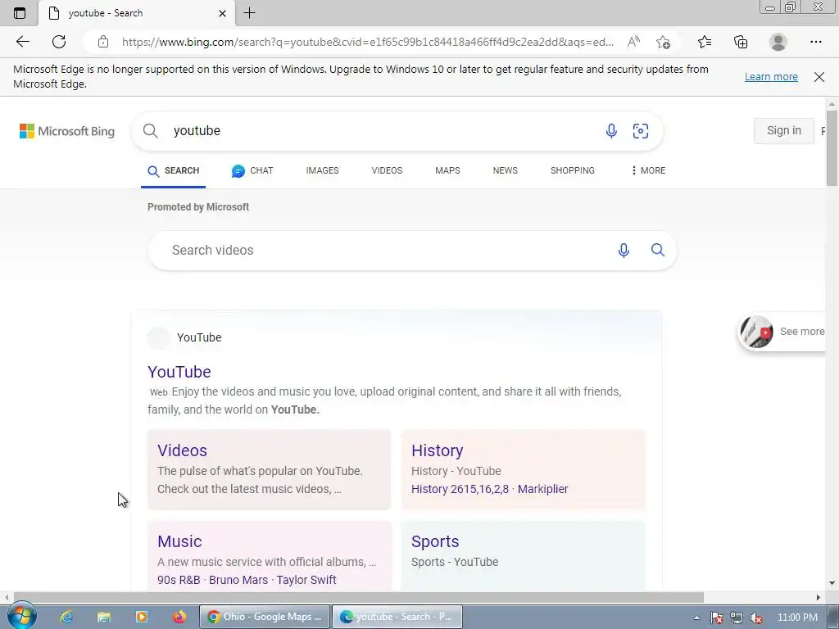Launch Firefox from taskbar
The image size is (839, 629).
179,617
